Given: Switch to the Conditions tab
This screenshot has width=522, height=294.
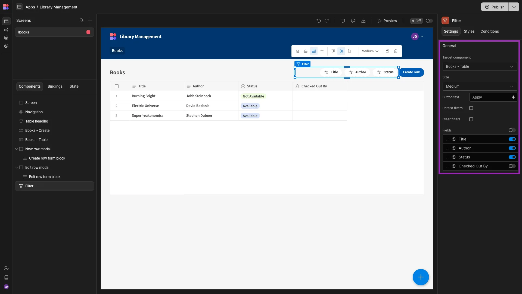Looking at the screenshot, I should coord(489,31).
